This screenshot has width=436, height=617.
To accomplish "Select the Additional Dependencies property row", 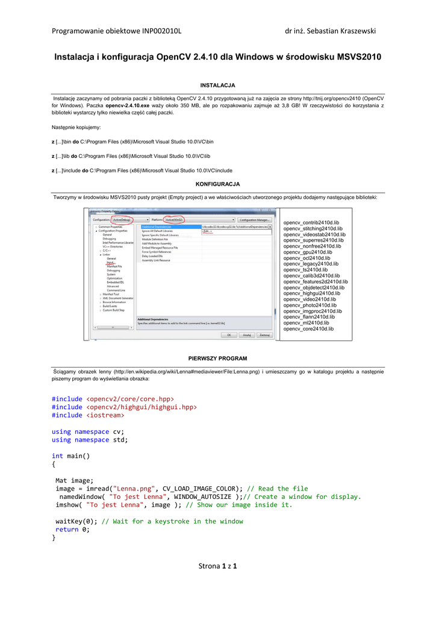I will tap(157, 227).
